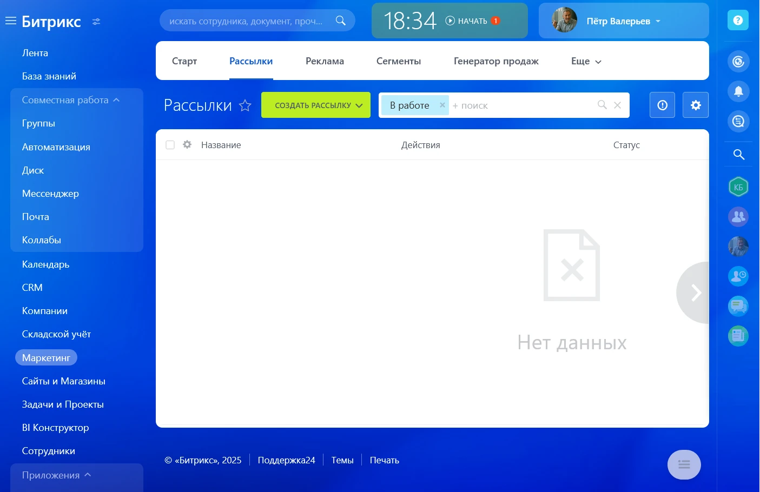The width and height of the screenshot is (760, 492).
Task: Click the info circle icon near the filter
Action: [662, 105]
